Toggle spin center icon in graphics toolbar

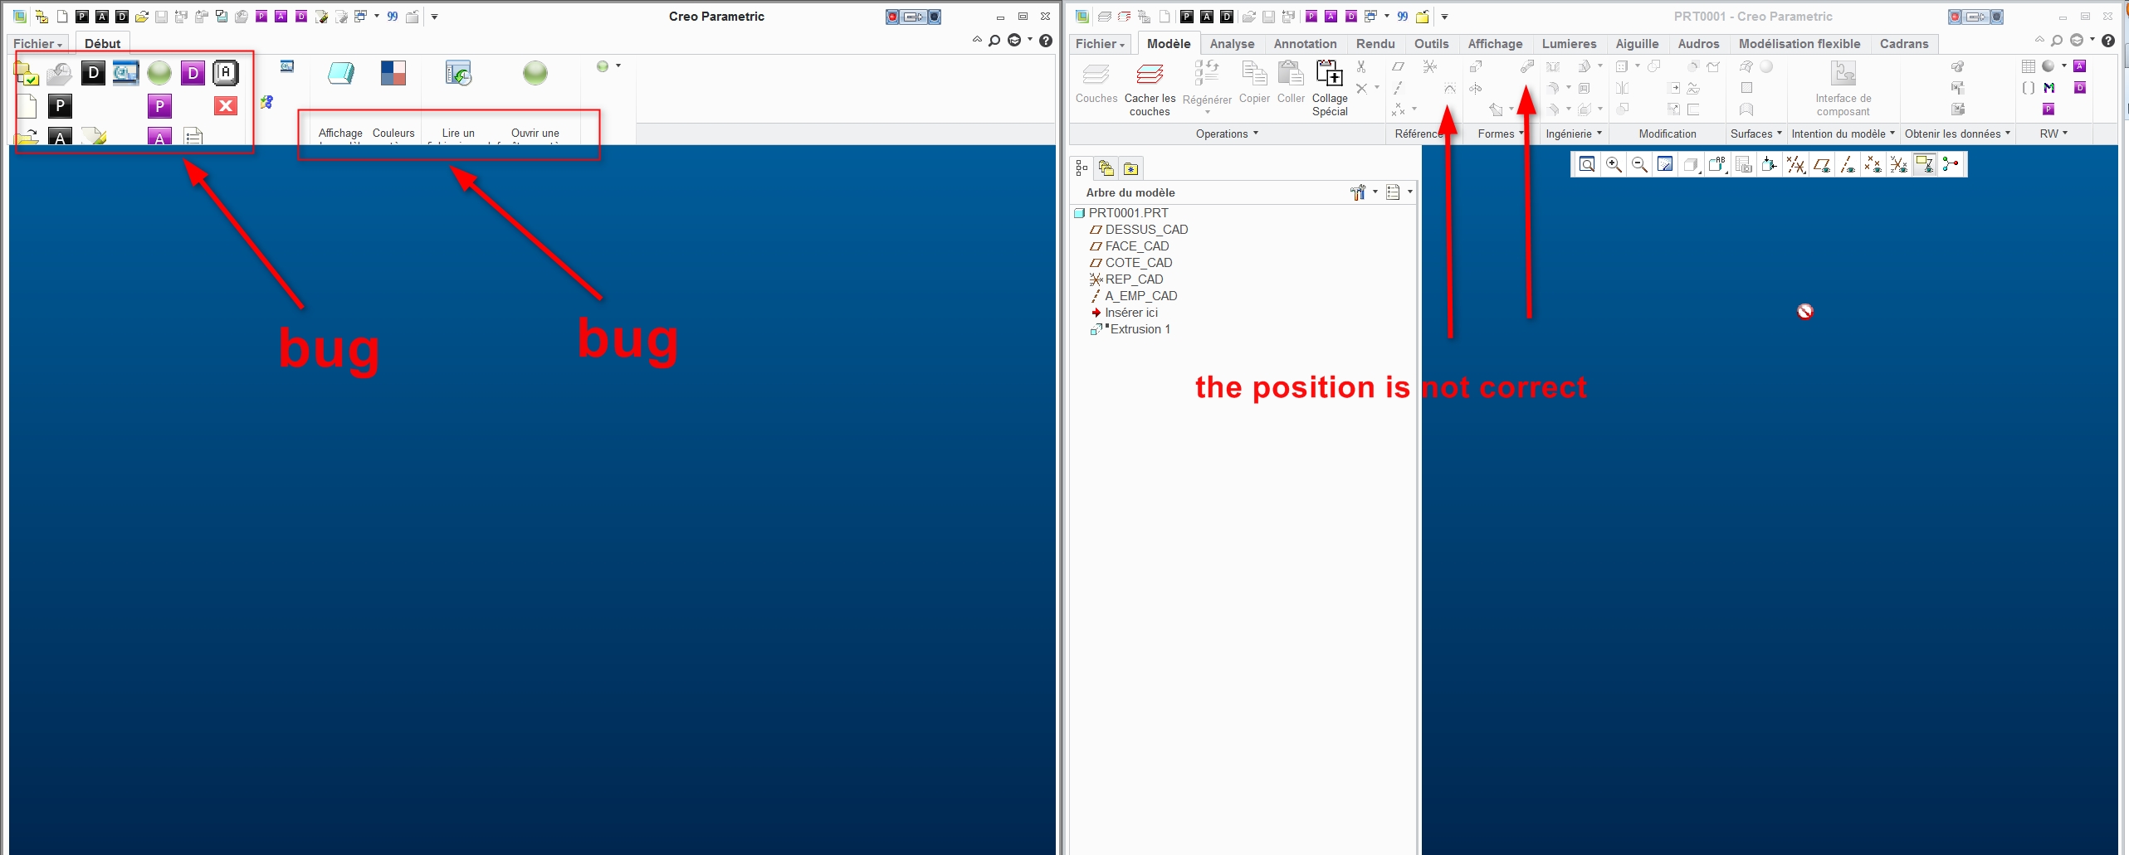pos(1951,164)
